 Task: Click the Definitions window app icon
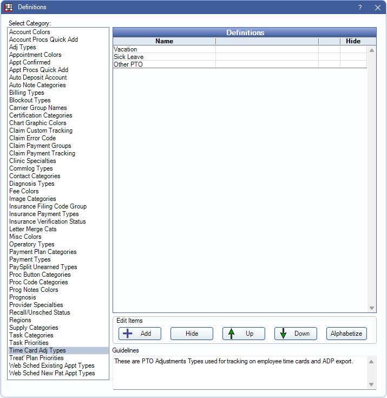(9, 7)
